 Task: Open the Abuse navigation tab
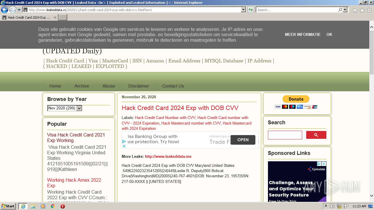pos(109,86)
